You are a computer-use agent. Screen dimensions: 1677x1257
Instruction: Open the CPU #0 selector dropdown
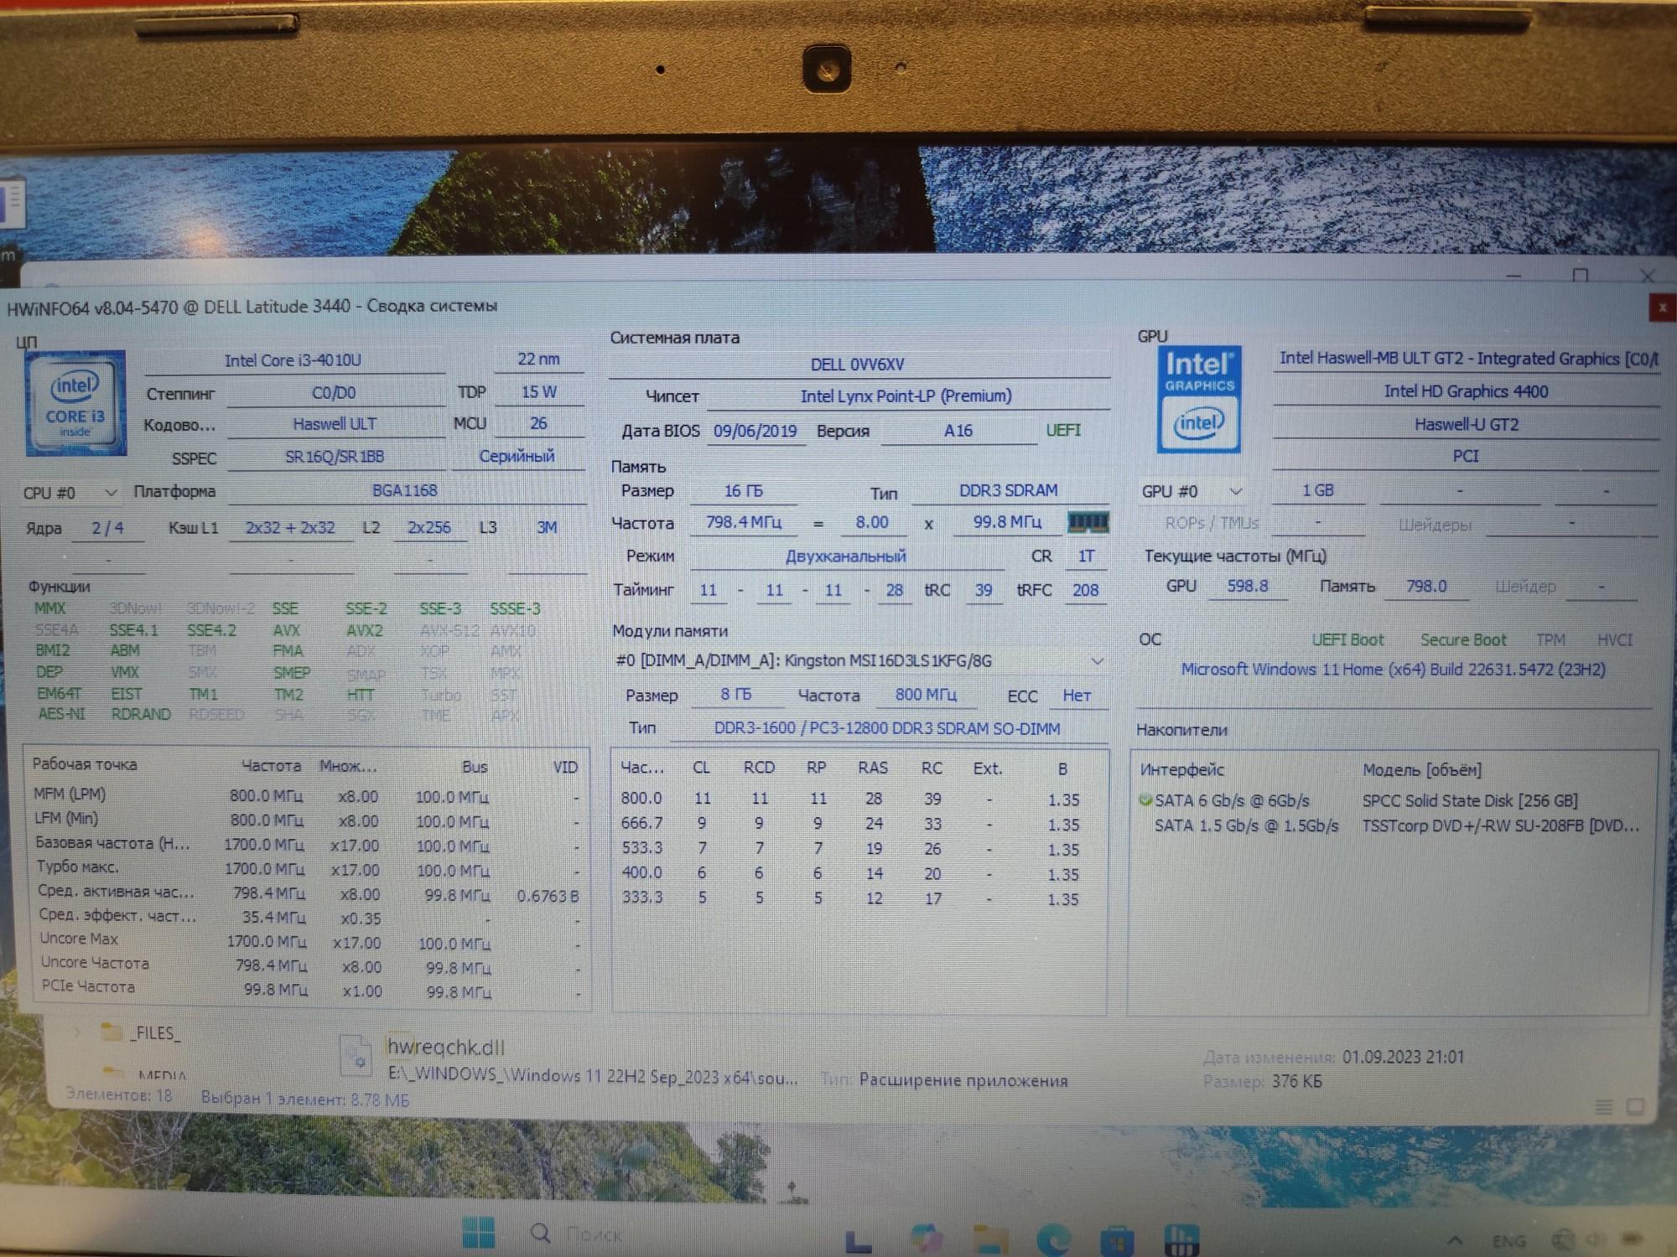70,493
